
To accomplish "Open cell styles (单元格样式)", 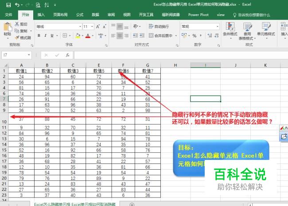I will [266, 31].
